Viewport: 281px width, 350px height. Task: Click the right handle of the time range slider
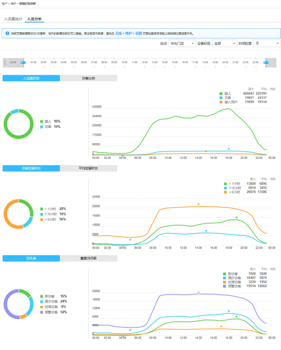266,63
